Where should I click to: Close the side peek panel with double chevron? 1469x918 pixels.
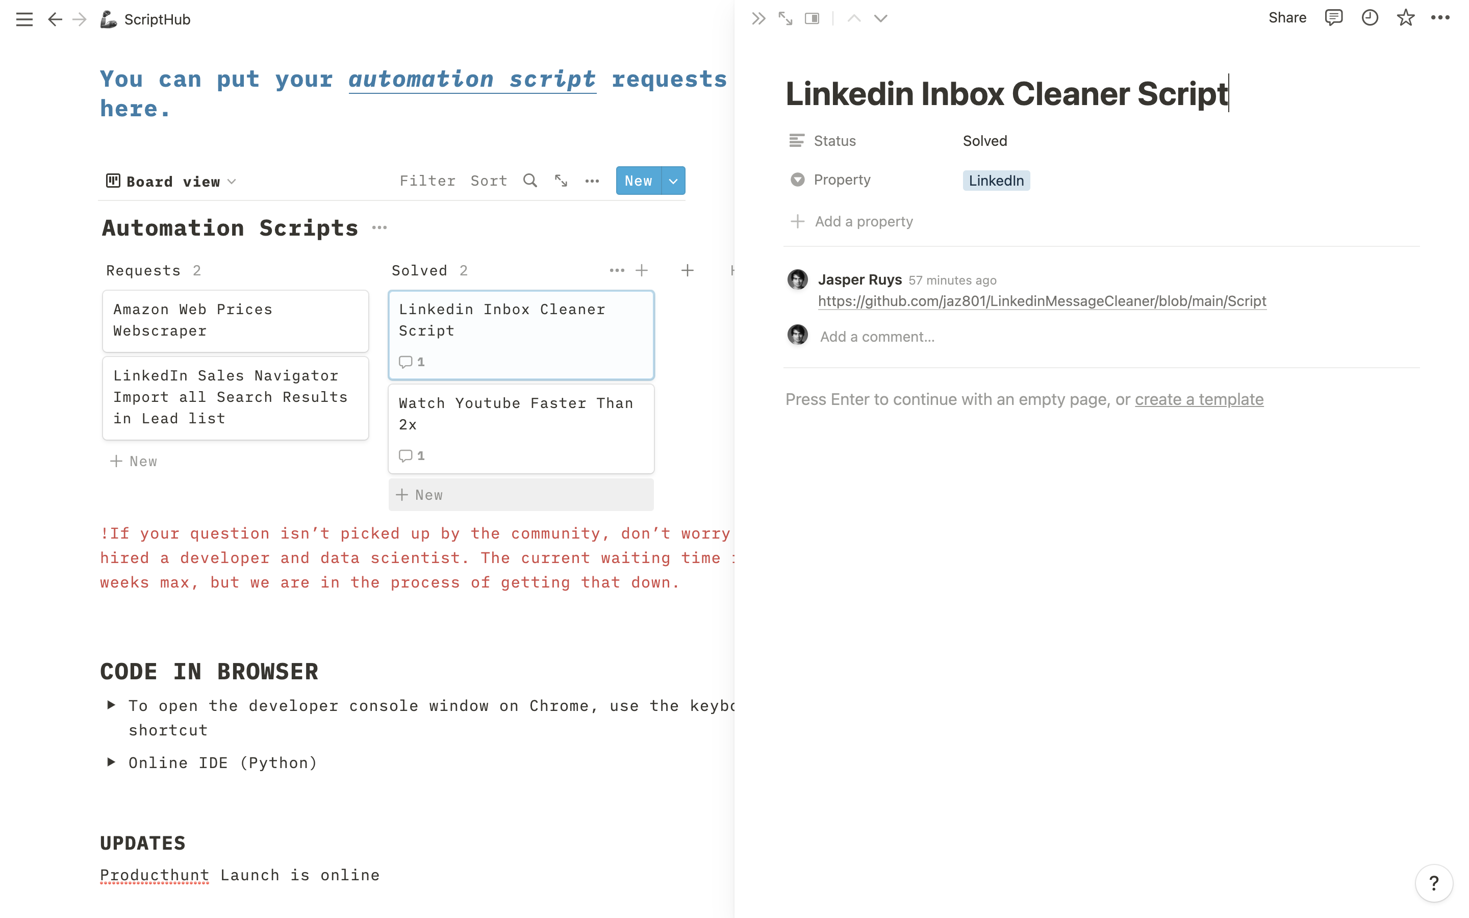pos(758,19)
